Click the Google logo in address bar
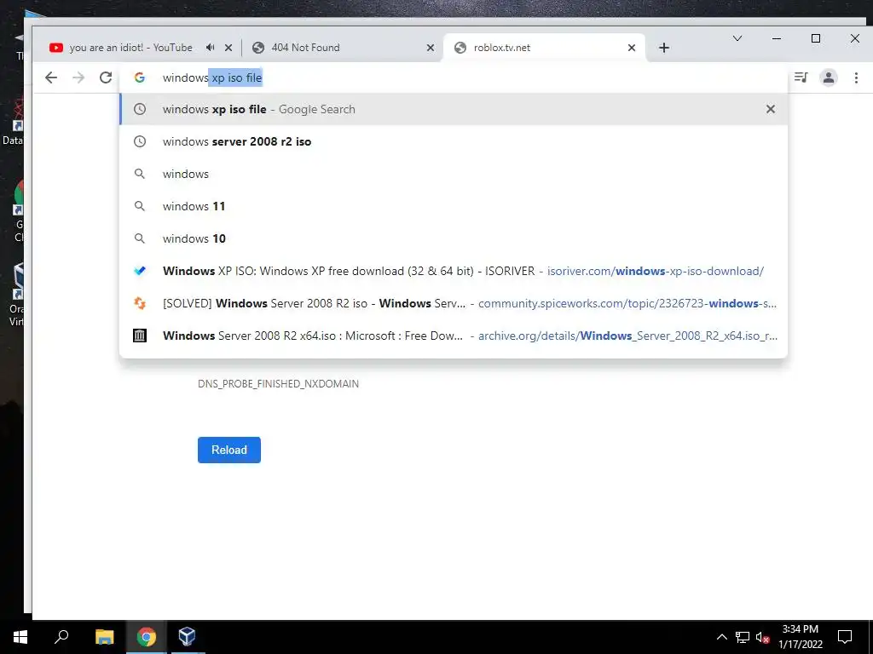The width and height of the screenshot is (873, 654). click(x=140, y=77)
